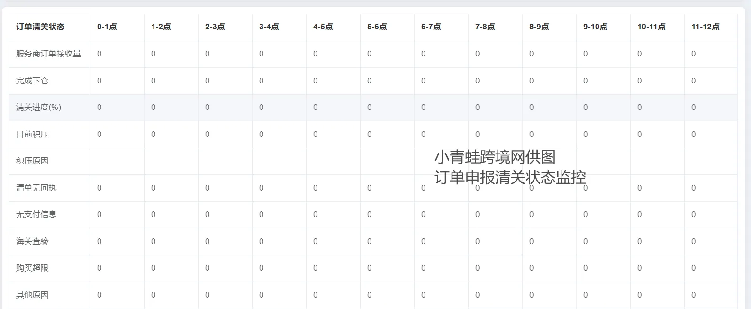
Task: Select the 11-12点 column header
Action: pos(705,27)
